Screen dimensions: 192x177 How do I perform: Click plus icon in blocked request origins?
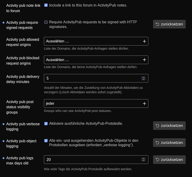pos(145,60)
